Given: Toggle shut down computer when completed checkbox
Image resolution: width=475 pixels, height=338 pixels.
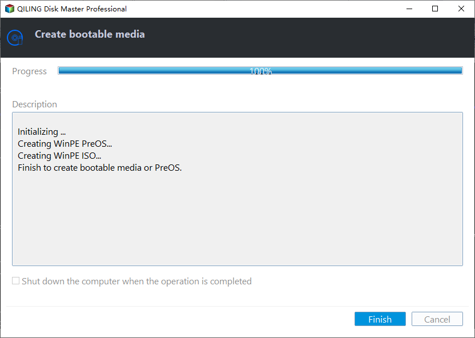Looking at the screenshot, I should pyautogui.click(x=16, y=281).
